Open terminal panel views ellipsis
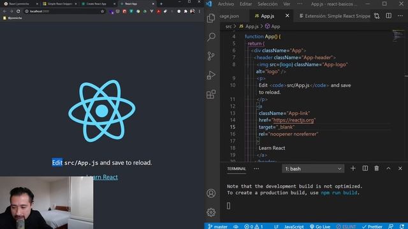408x229 pixels. (x=256, y=169)
